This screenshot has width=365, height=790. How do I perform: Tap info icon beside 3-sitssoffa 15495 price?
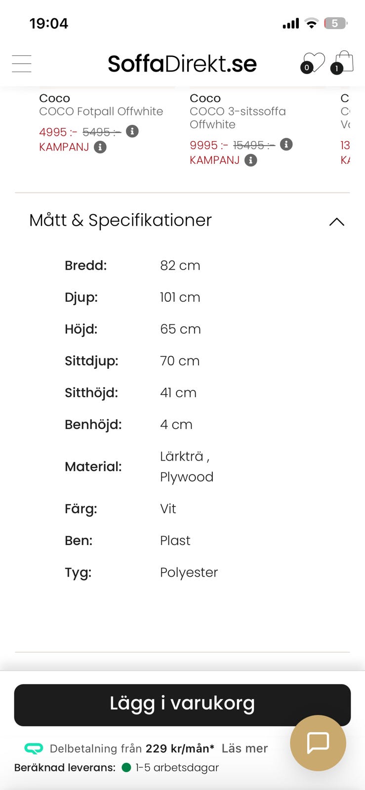pyautogui.click(x=286, y=144)
